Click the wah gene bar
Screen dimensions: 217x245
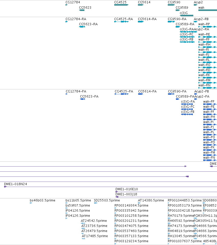tap(208, 10)
